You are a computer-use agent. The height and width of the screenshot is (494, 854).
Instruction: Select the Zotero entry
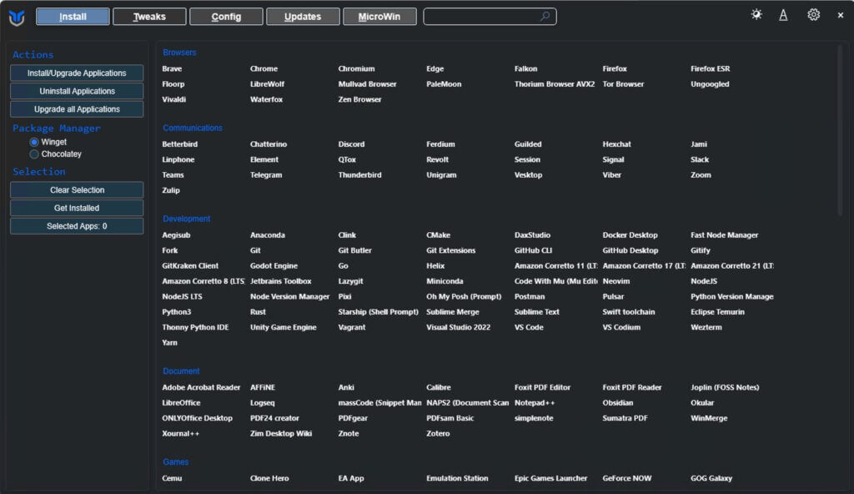(438, 433)
